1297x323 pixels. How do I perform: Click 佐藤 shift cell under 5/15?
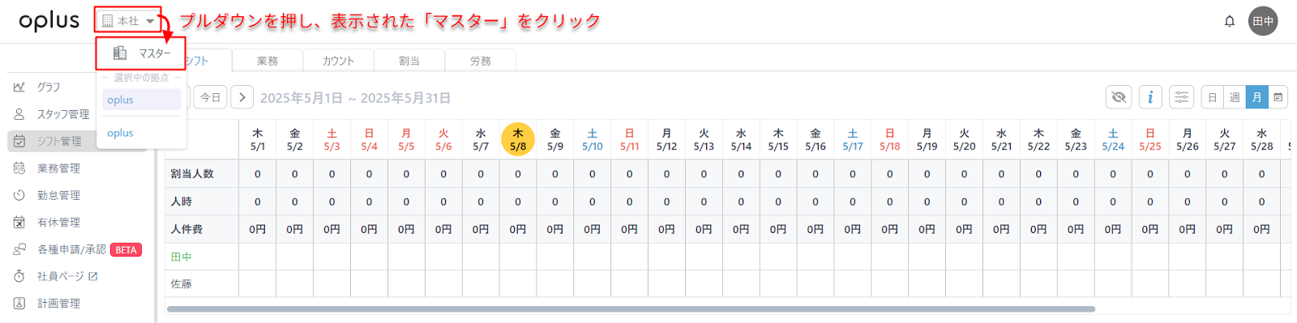[x=778, y=284]
